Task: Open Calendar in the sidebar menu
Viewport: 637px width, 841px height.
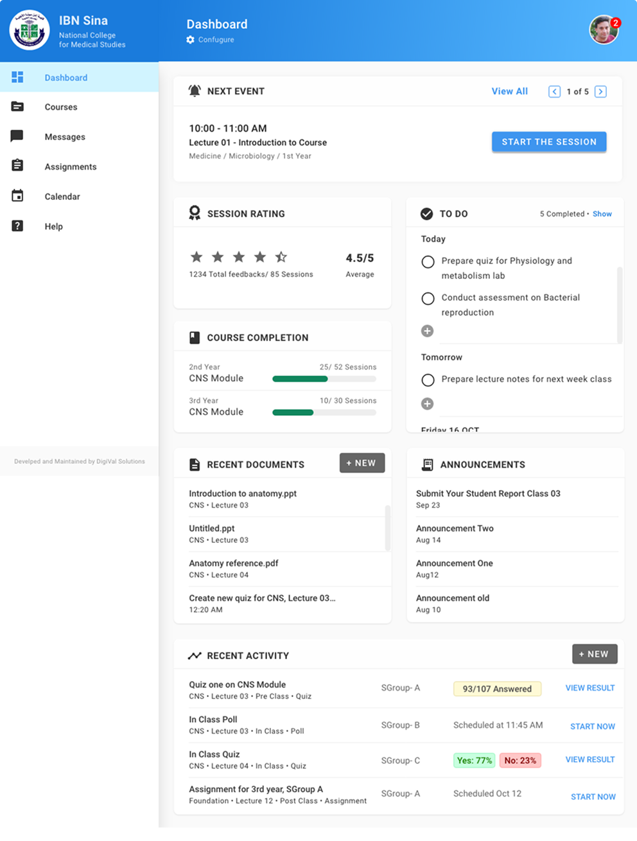Action: click(x=79, y=196)
